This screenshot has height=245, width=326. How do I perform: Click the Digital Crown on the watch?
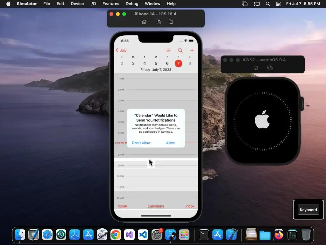pyautogui.click(x=302, y=104)
